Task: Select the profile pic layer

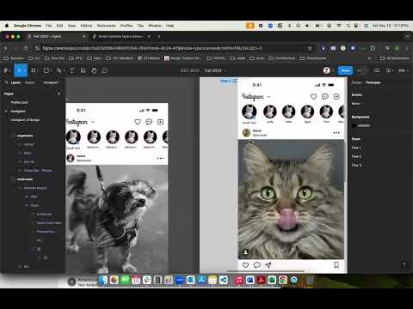Action: pyautogui.click(x=44, y=214)
